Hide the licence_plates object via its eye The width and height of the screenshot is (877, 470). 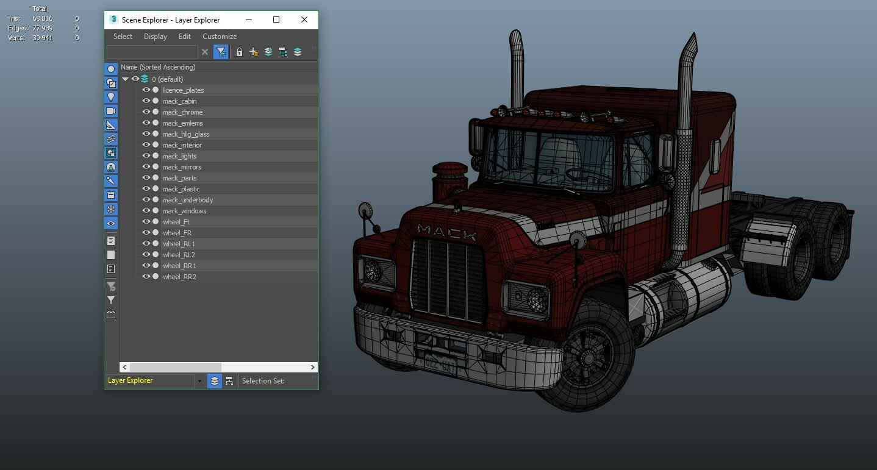[146, 90]
